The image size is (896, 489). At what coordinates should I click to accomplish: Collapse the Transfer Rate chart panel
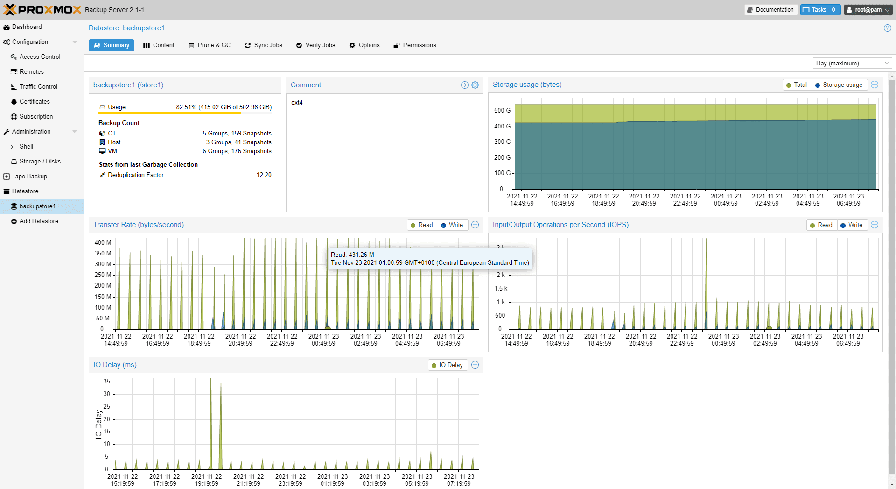point(475,225)
